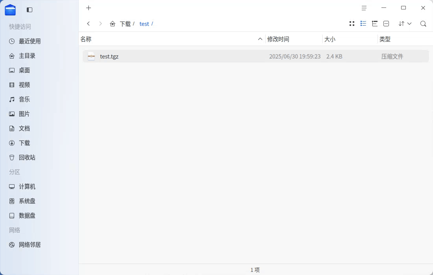Screen dimensions: 433x275
Task: Close the file manager window
Action: [423, 8]
